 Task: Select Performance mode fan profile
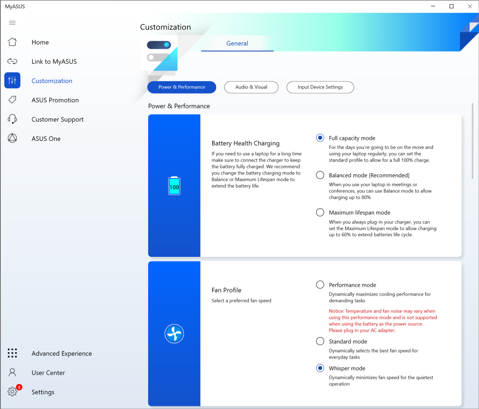tap(320, 285)
